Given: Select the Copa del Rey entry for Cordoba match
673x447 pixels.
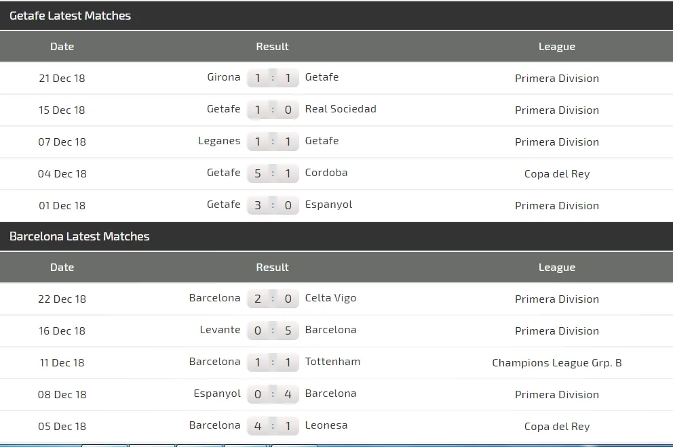Looking at the screenshot, I should [x=557, y=173].
